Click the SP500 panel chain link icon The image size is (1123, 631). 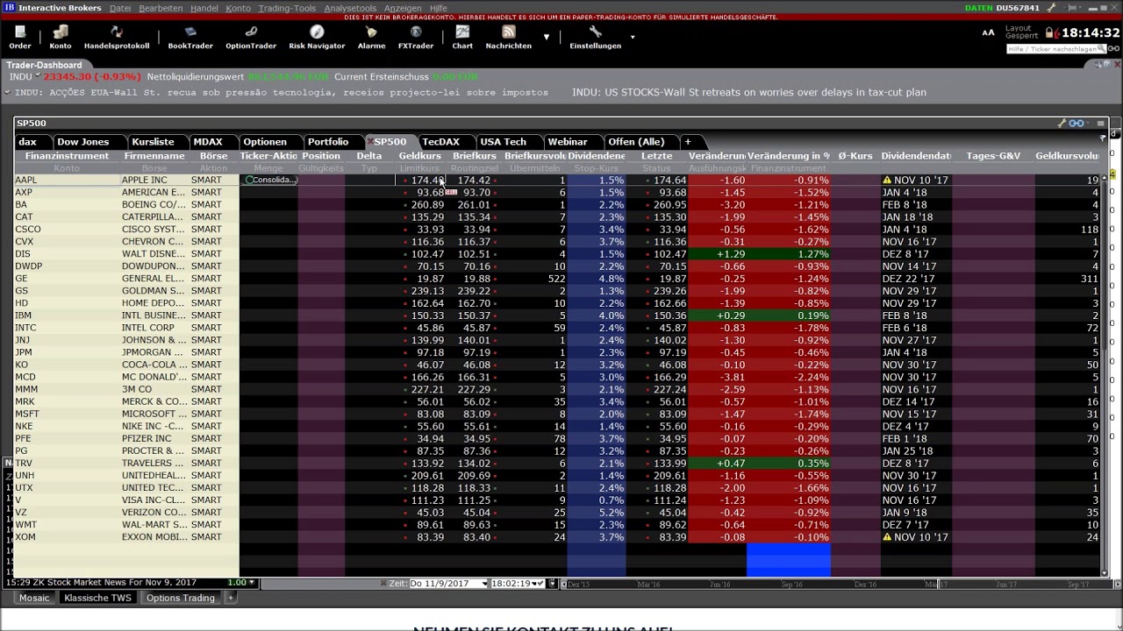[x=1077, y=124]
